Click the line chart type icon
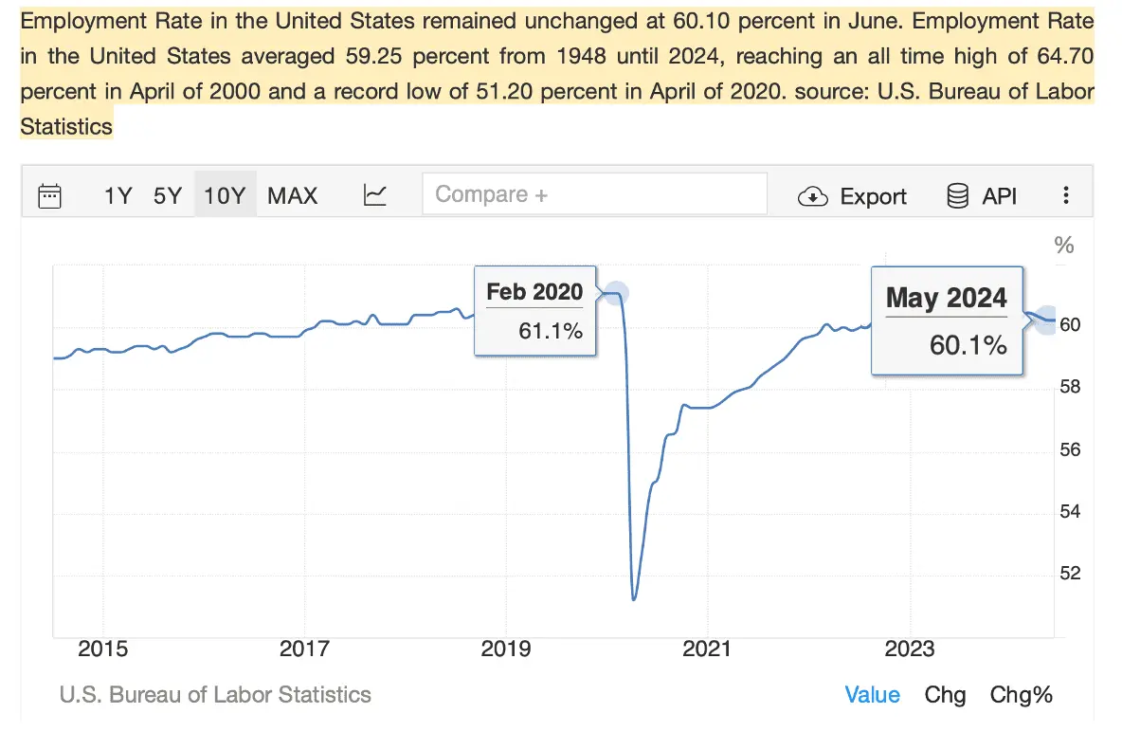The width and height of the screenshot is (1122, 732). [x=375, y=195]
